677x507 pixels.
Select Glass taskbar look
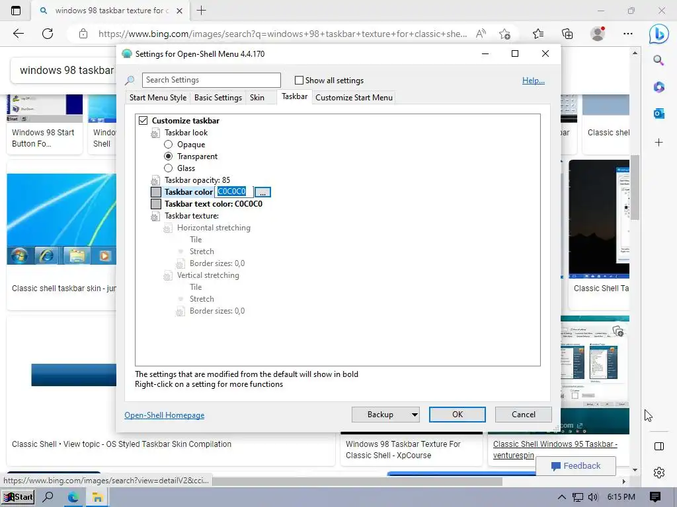pyautogui.click(x=169, y=168)
